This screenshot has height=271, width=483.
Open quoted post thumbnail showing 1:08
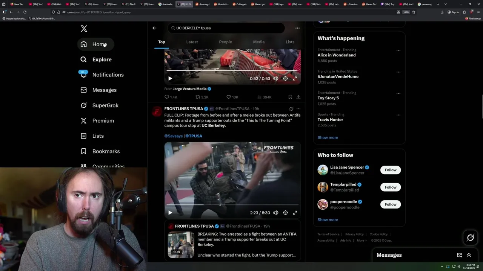(x=181, y=245)
